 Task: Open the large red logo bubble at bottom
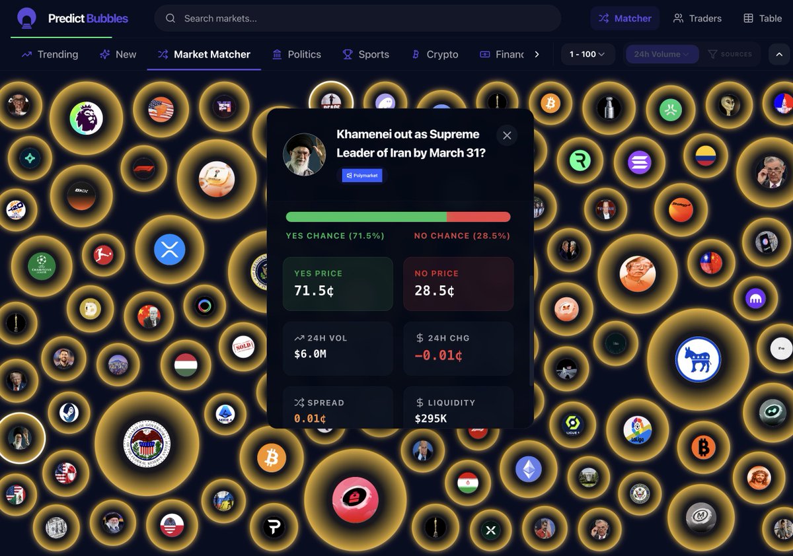coord(355,500)
